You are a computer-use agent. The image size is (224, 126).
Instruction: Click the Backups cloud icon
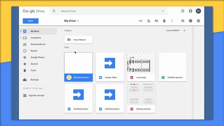[25, 80]
